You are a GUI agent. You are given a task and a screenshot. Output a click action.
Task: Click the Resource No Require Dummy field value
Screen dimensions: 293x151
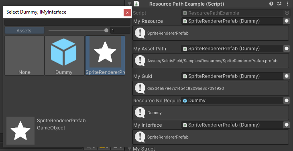[232, 101]
